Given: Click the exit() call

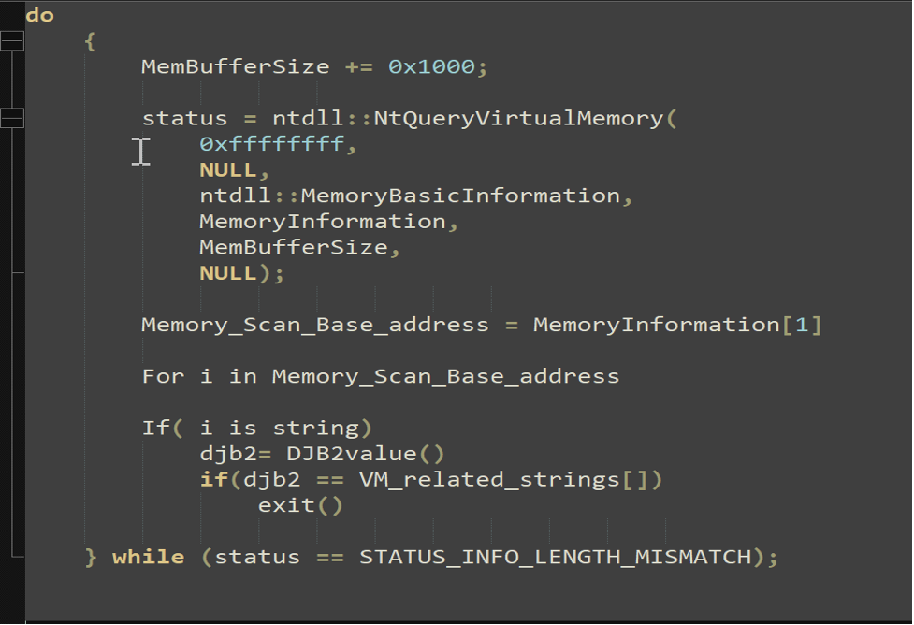Looking at the screenshot, I should pyautogui.click(x=300, y=505).
